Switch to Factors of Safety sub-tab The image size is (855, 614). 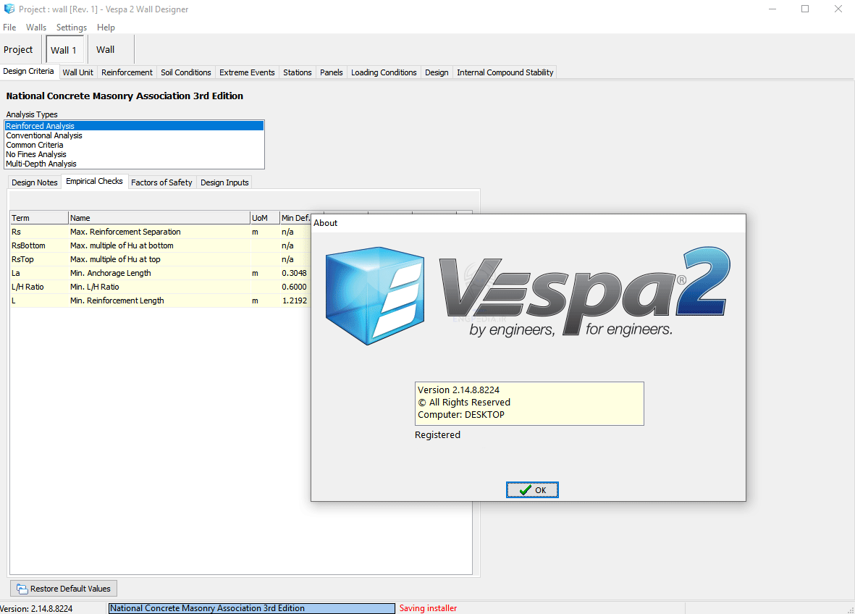pyautogui.click(x=161, y=182)
